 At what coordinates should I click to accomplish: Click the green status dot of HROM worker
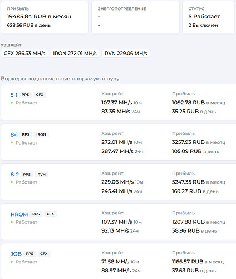(x=12, y=222)
